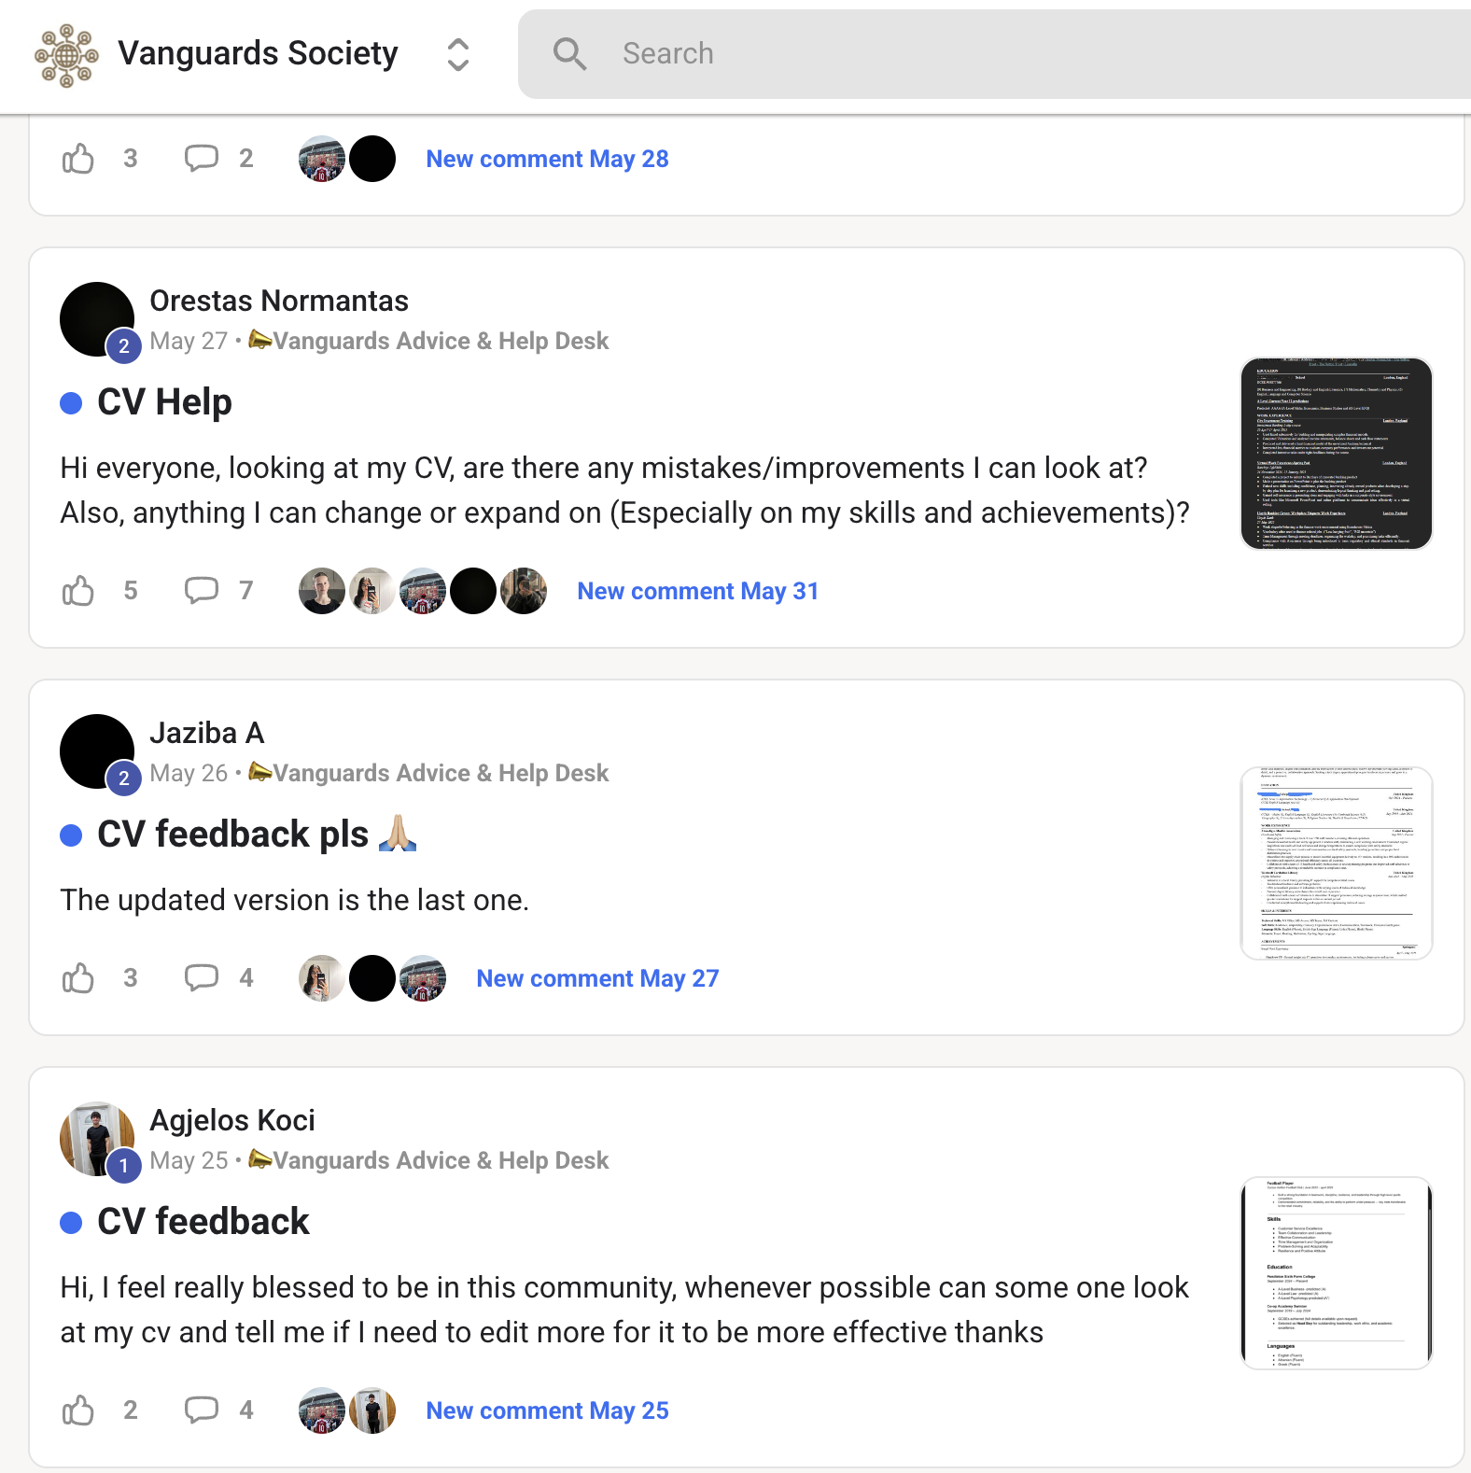Open the dark CV thumbnail on CV Help
The image size is (1471, 1473).
click(x=1337, y=454)
